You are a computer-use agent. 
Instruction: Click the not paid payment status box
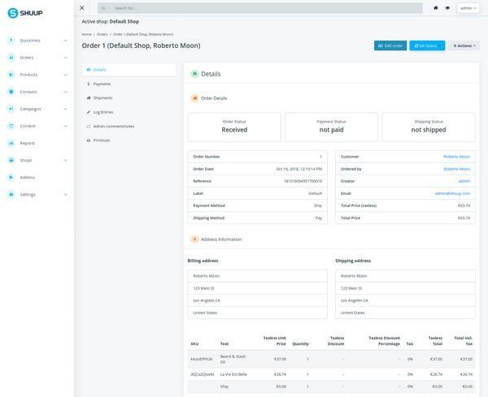[332, 127]
